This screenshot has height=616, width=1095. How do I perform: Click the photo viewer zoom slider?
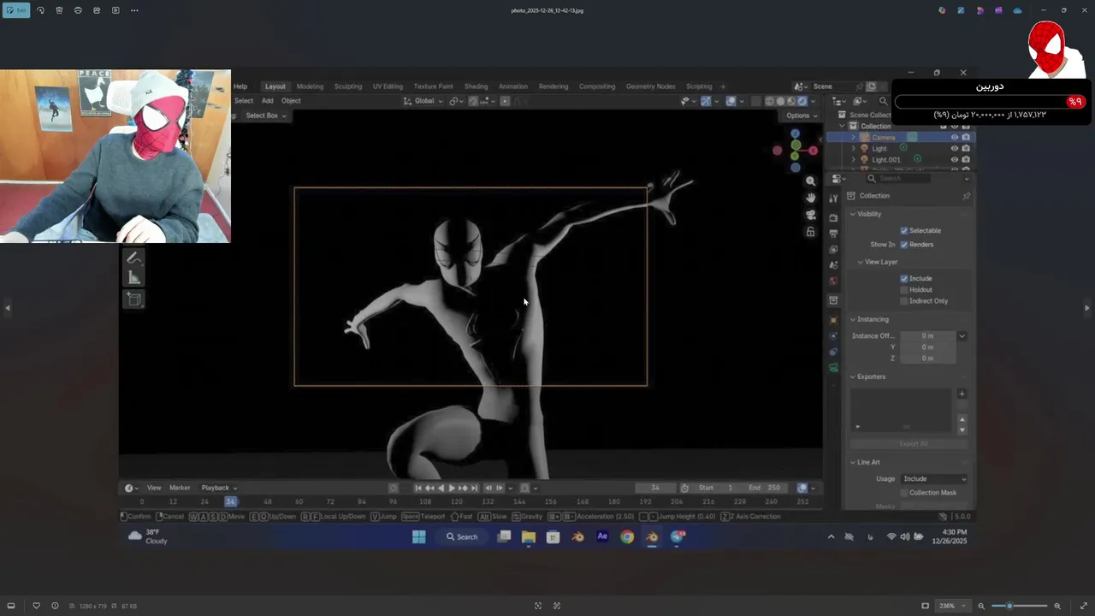pos(1019,606)
